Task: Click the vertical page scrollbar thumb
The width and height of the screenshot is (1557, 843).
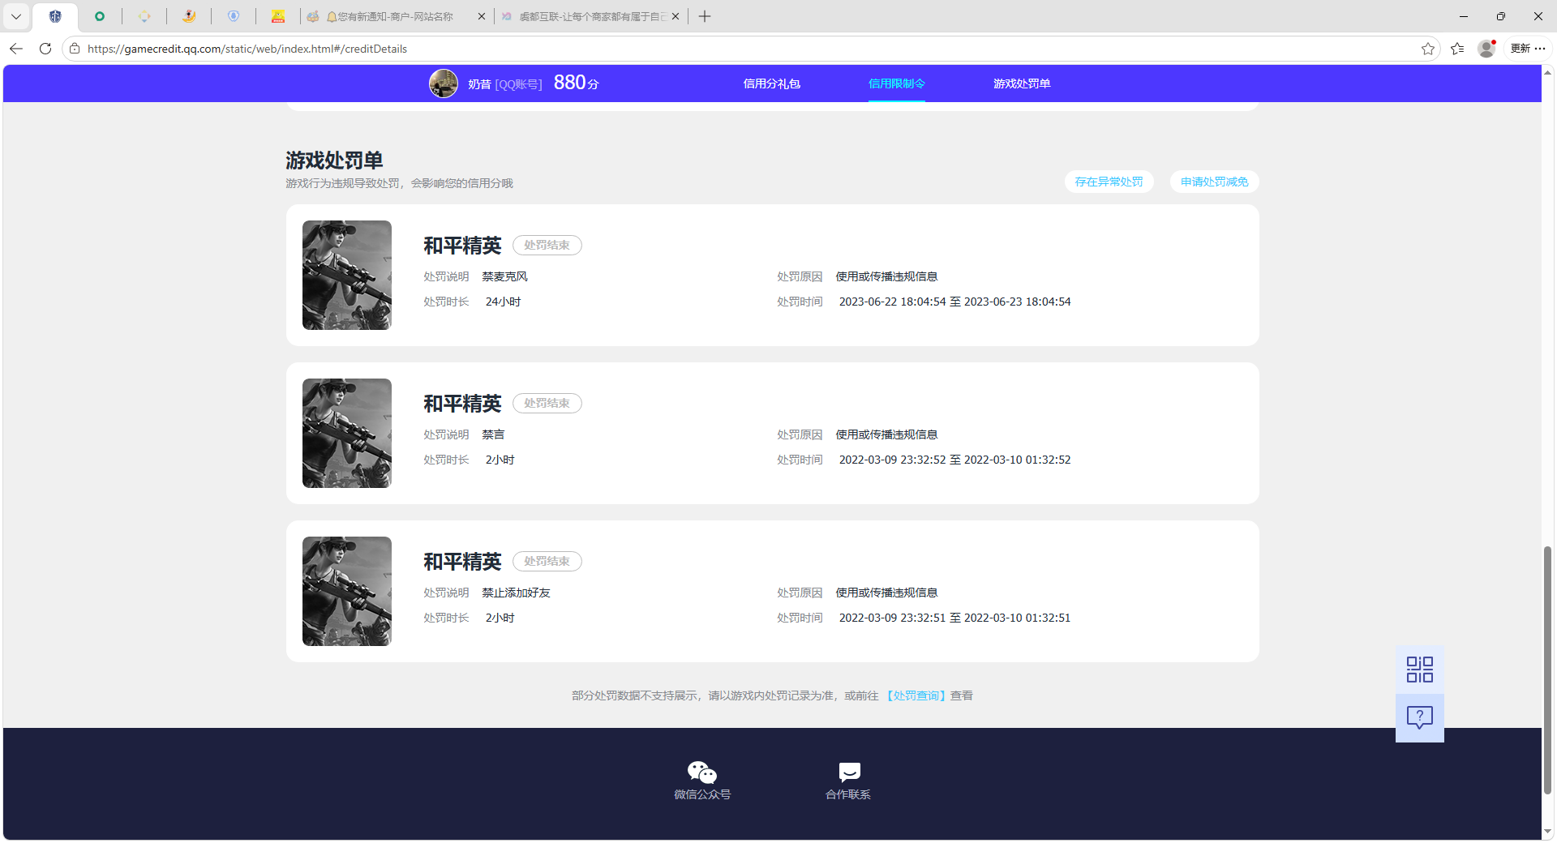Action: click(x=1547, y=670)
